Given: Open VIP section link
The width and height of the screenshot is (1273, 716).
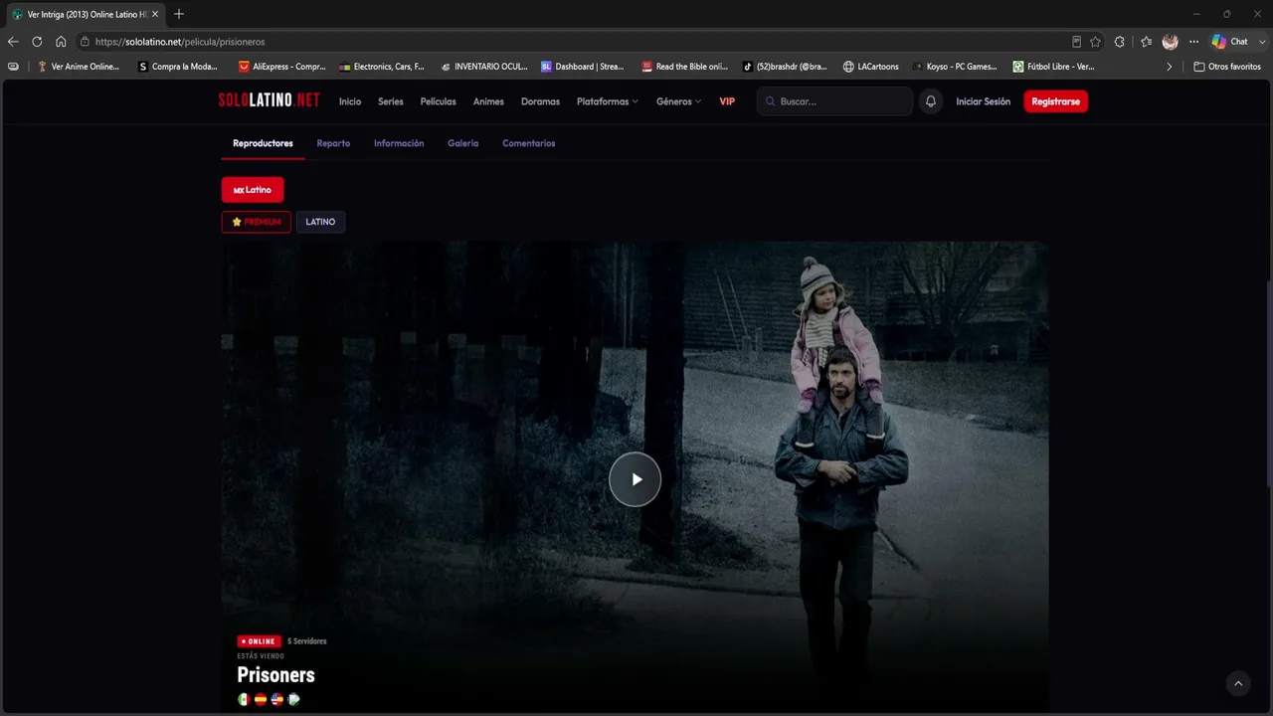Looking at the screenshot, I should [x=727, y=101].
